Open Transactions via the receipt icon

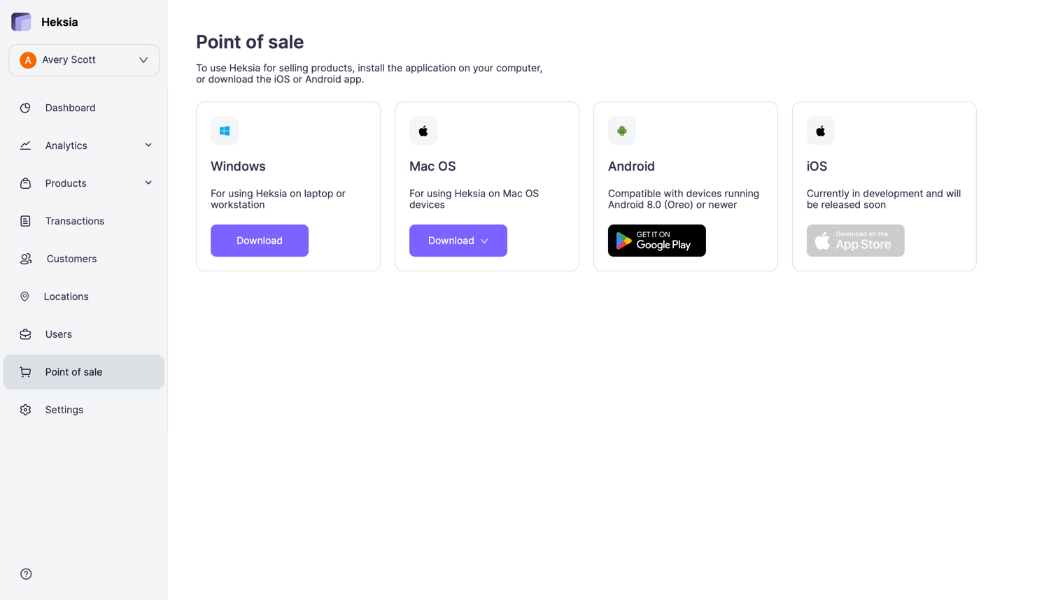25,220
